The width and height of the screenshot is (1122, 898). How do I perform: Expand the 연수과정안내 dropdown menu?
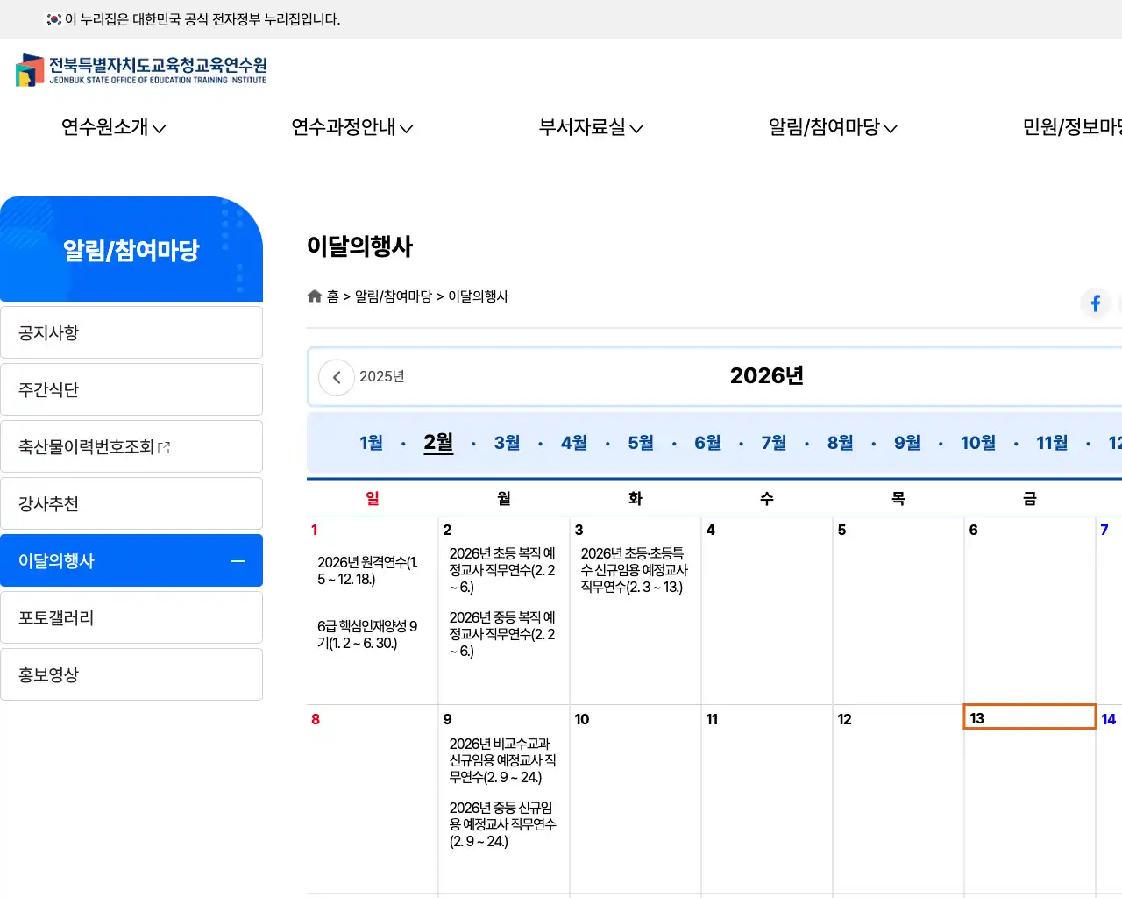[352, 128]
